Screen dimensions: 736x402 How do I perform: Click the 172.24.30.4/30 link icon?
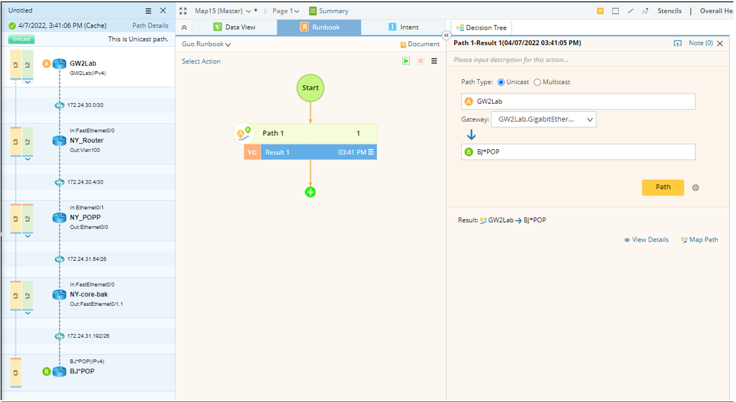pyautogui.click(x=60, y=182)
